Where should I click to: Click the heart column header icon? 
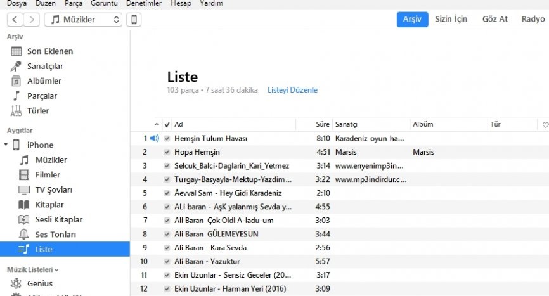pos(545,125)
